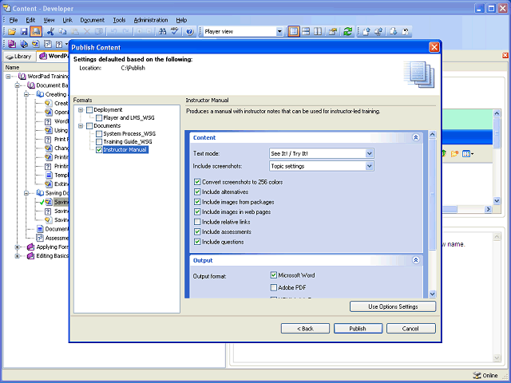Click the Link menu

click(x=67, y=20)
